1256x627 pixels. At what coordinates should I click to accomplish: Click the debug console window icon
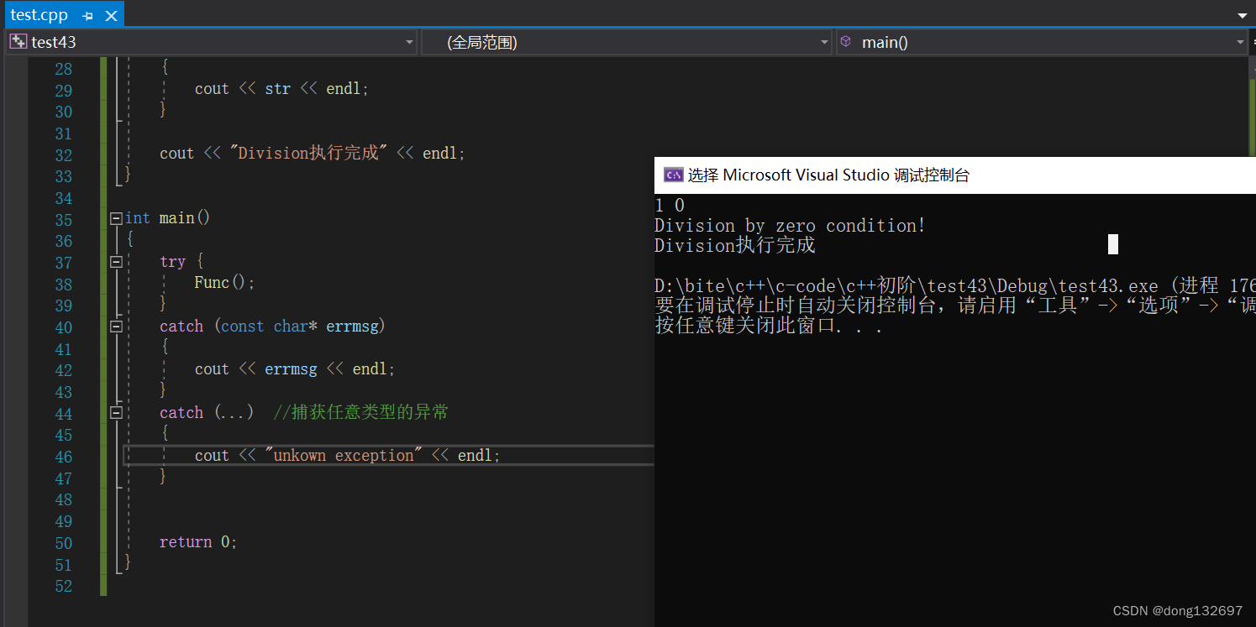coord(673,175)
